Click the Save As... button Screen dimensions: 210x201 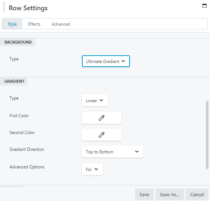tap(170, 194)
